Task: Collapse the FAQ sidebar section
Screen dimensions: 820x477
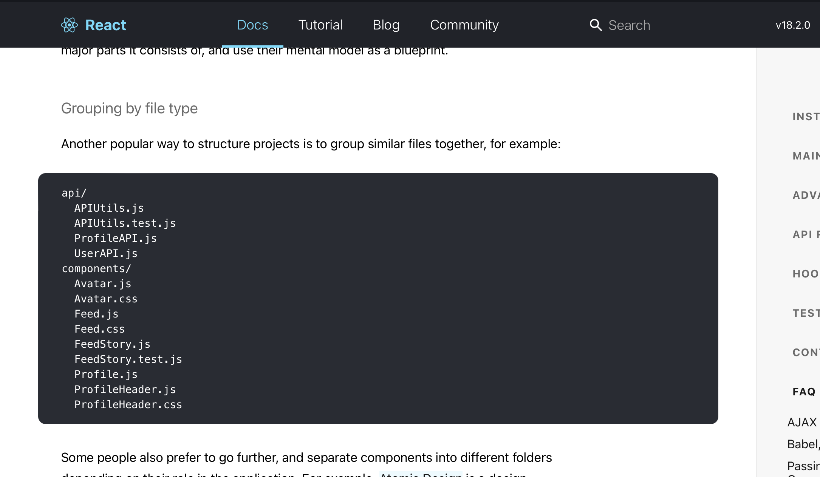Action: [x=804, y=392]
